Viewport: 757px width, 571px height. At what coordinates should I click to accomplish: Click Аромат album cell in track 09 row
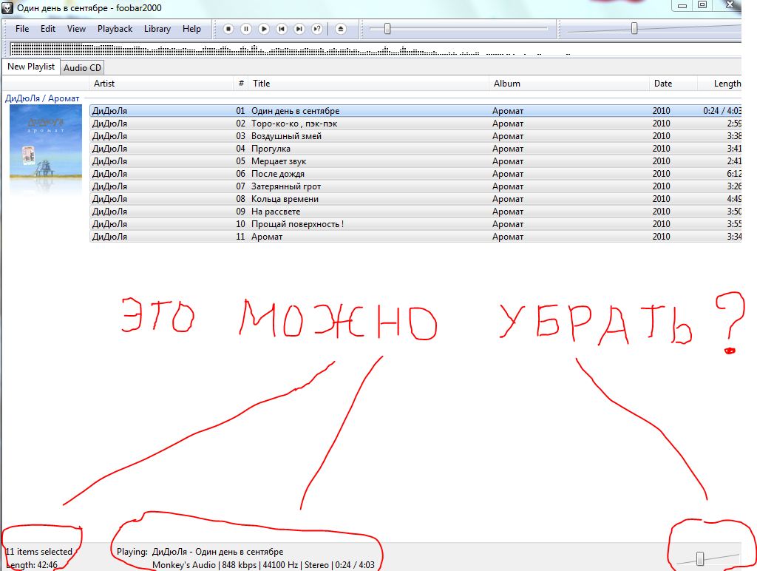point(508,212)
